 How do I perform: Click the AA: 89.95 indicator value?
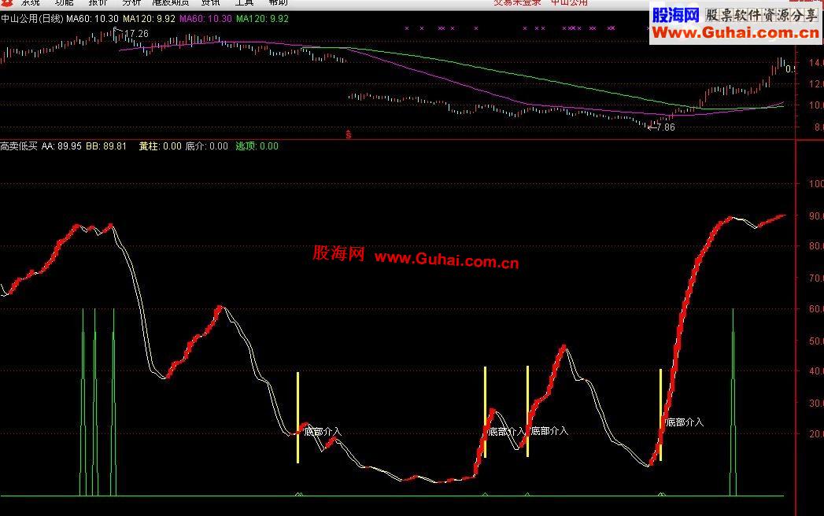(x=61, y=146)
